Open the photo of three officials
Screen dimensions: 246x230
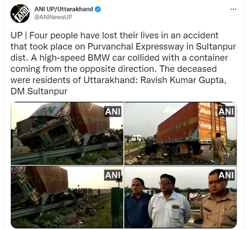[180, 197]
